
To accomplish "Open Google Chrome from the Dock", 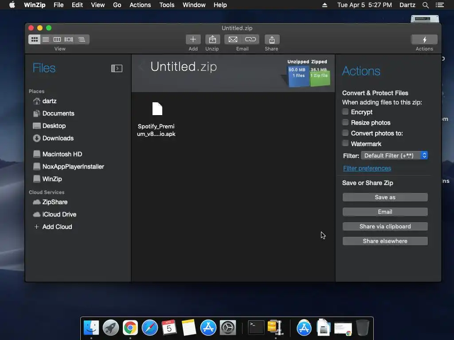I will (x=130, y=328).
